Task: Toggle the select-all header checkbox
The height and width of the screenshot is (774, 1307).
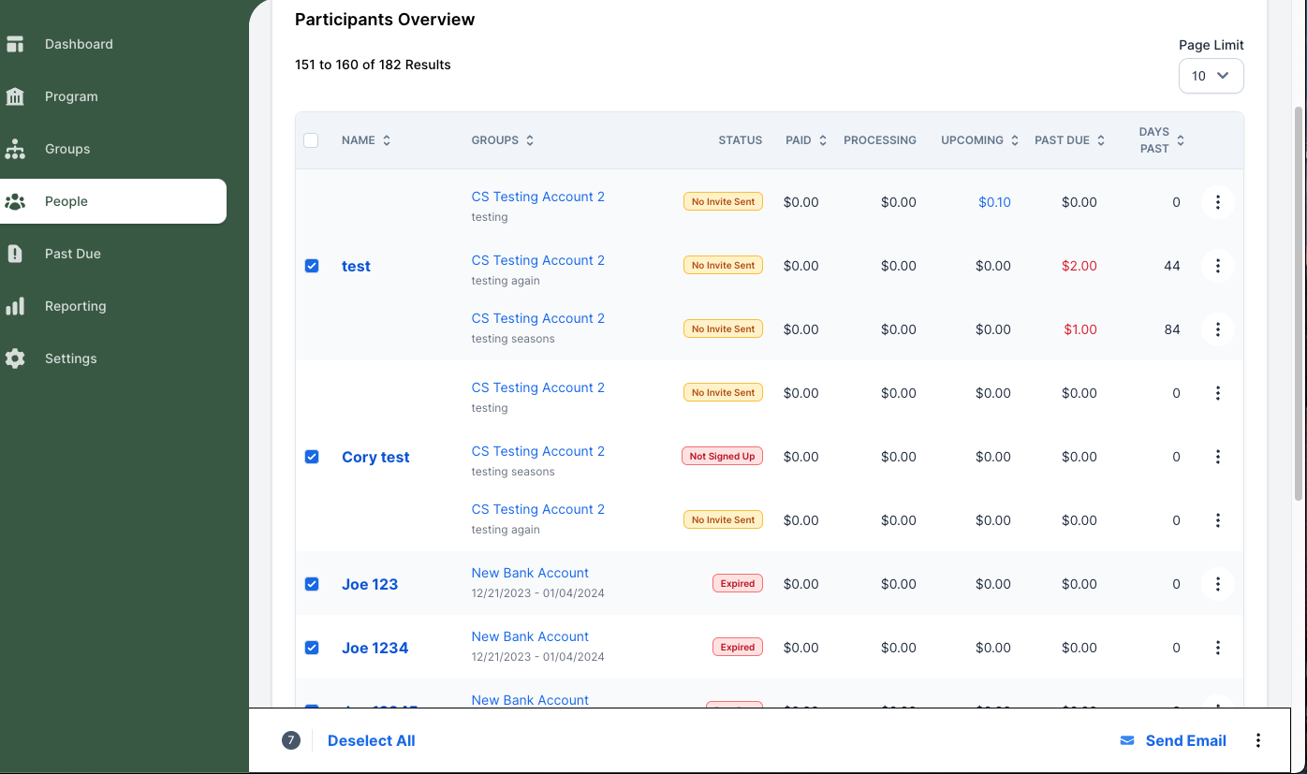Action: click(312, 140)
